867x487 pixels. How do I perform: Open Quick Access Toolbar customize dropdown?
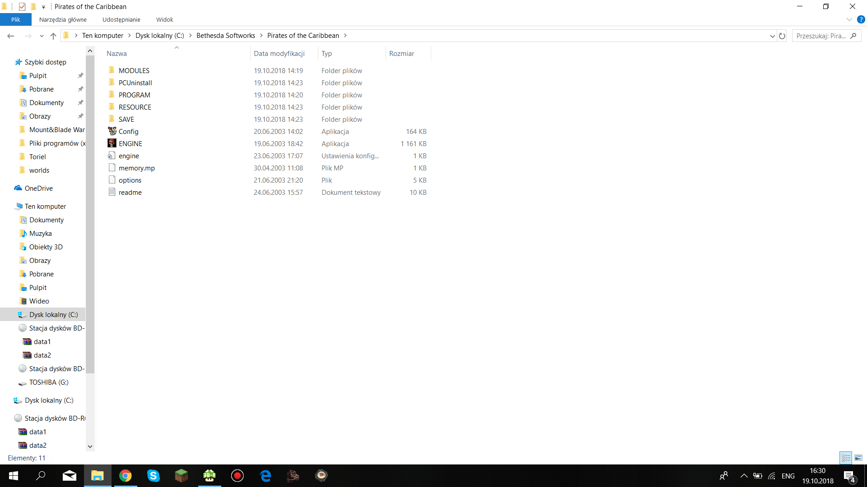click(x=43, y=7)
